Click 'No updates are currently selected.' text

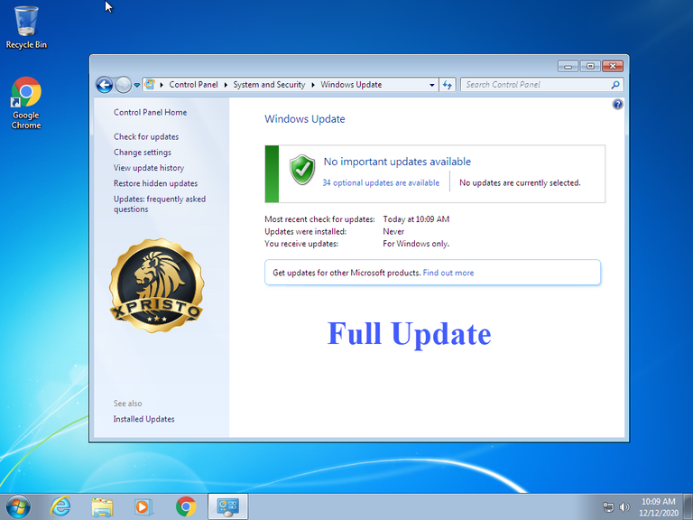tap(520, 182)
